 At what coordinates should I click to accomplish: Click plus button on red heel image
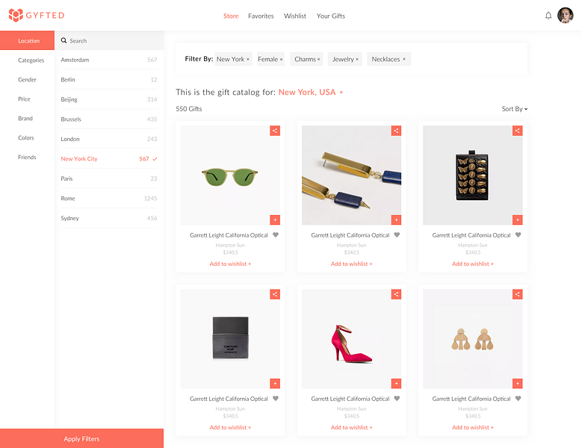[x=397, y=384]
